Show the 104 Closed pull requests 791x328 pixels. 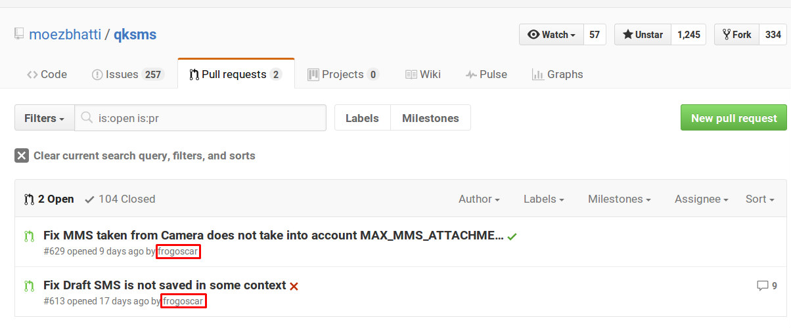[120, 199]
